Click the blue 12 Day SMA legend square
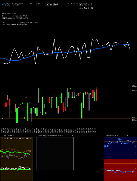Image resolution: width=137 pixels, height=181 pixels. (x=3, y=4)
